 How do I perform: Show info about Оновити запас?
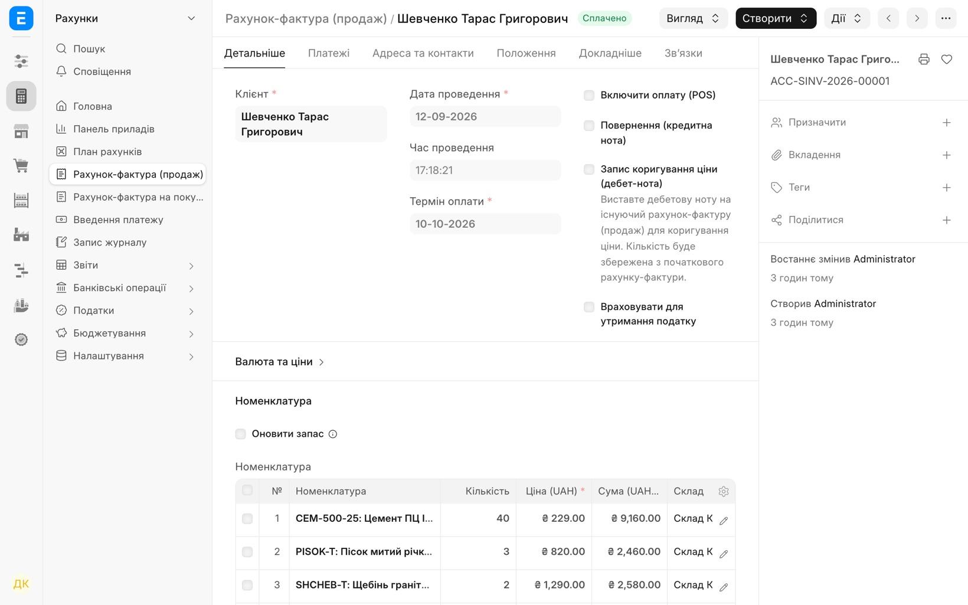click(333, 434)
